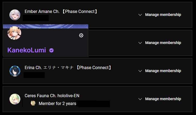
Task: Click the KanekoLumi profile avatar
Action: click(x=14, y=33)
